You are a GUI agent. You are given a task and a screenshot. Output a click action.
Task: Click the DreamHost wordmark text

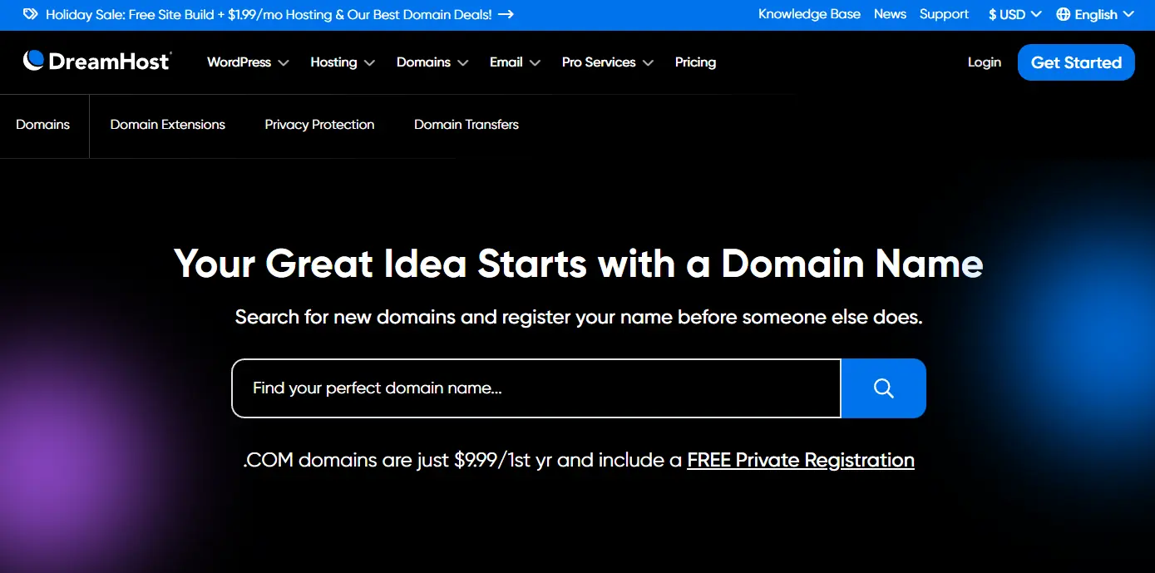coord(110,61)
